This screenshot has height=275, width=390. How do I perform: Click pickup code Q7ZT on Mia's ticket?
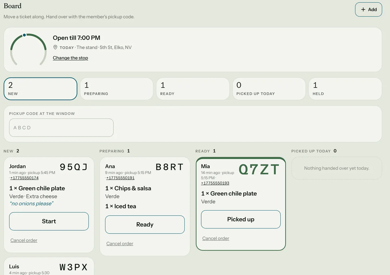[x=259, y=170]
